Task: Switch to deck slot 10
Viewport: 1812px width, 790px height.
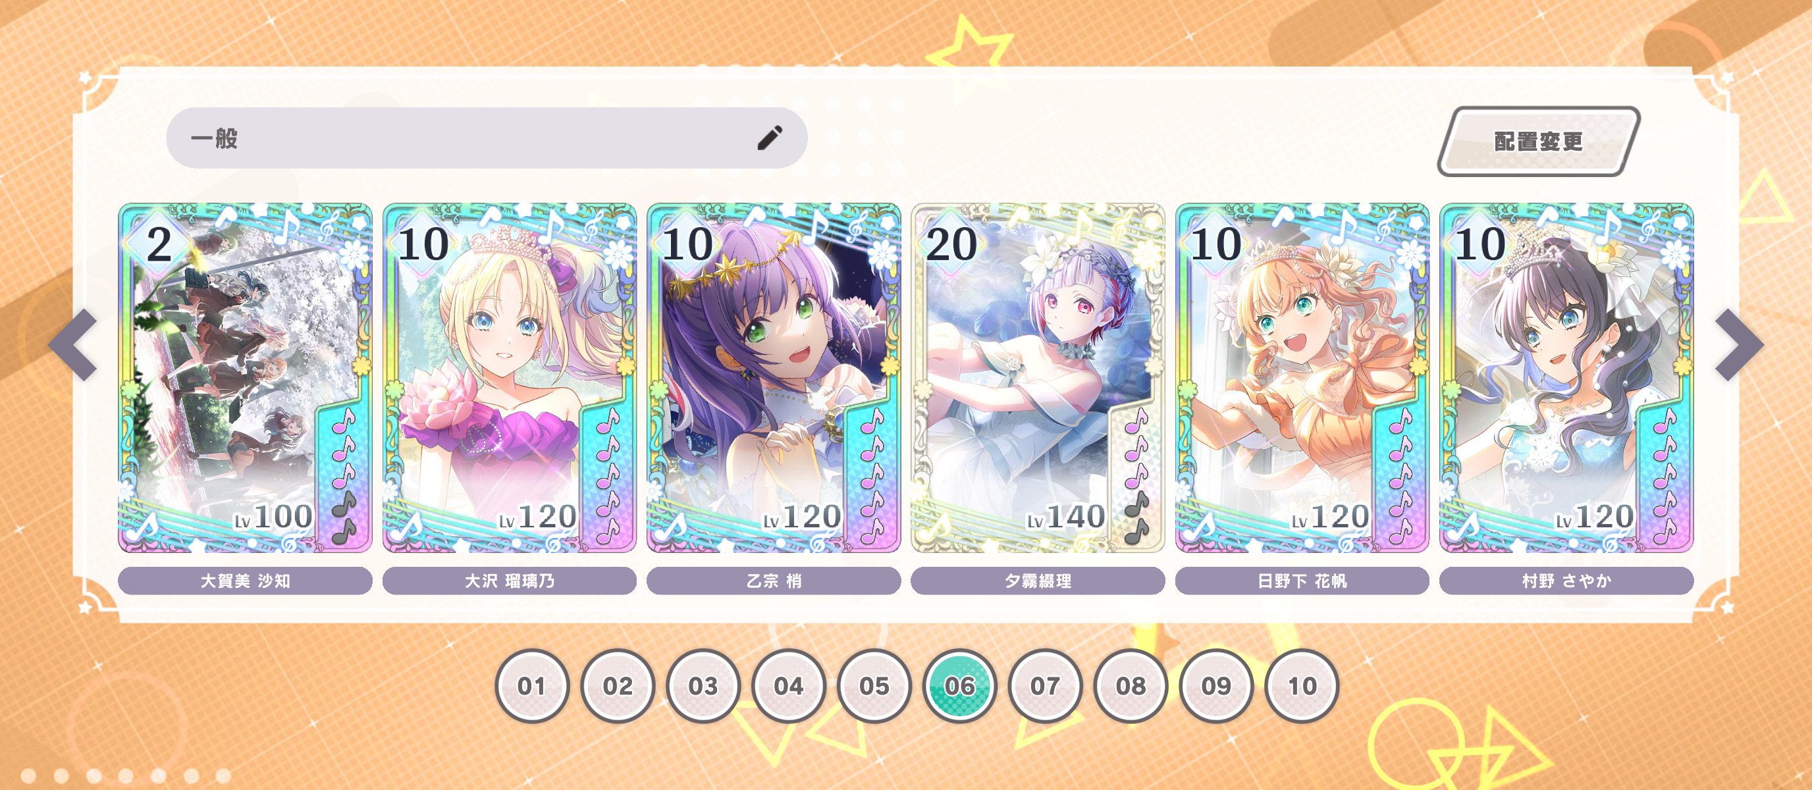Action: (1302, 686)
